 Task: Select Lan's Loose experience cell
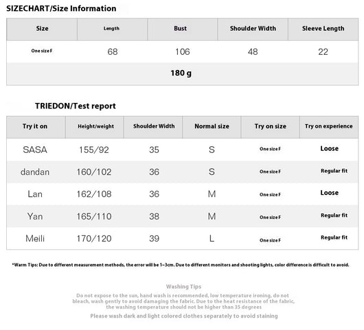[x=329, y=193]
